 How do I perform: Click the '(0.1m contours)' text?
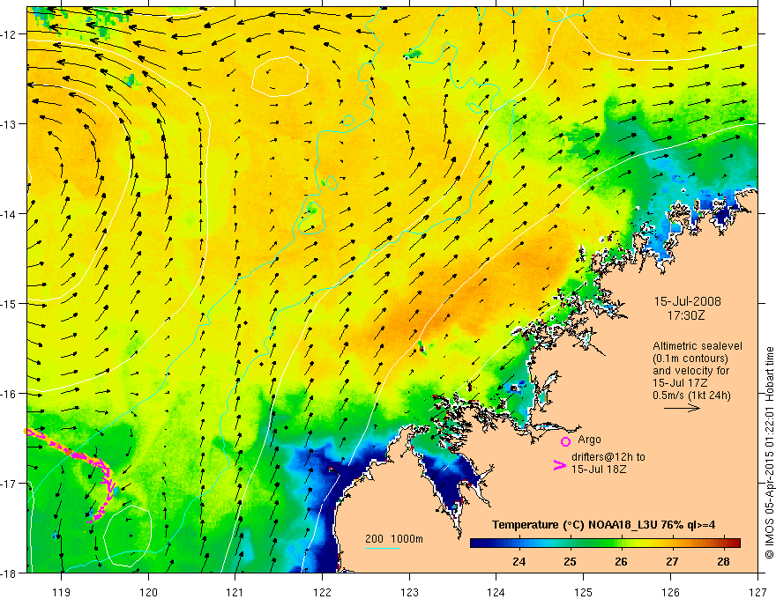point(690,359)
